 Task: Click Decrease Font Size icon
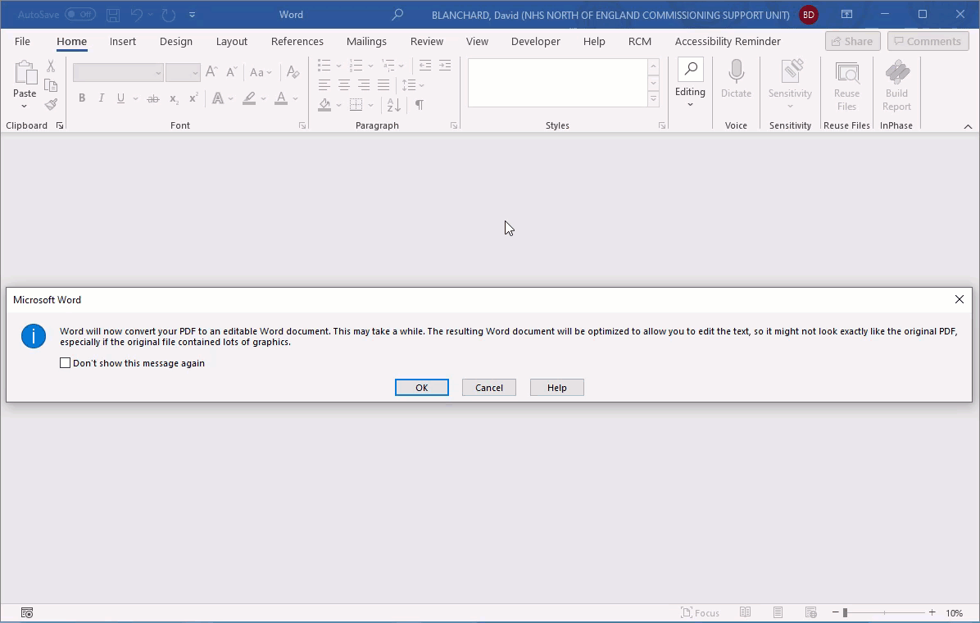pos(232,72)
